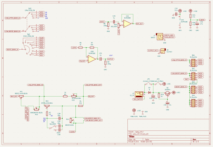213x147 pixels.
Task: Select the RN4 resistor pack symbol
Action: click(x=193, y=103)
